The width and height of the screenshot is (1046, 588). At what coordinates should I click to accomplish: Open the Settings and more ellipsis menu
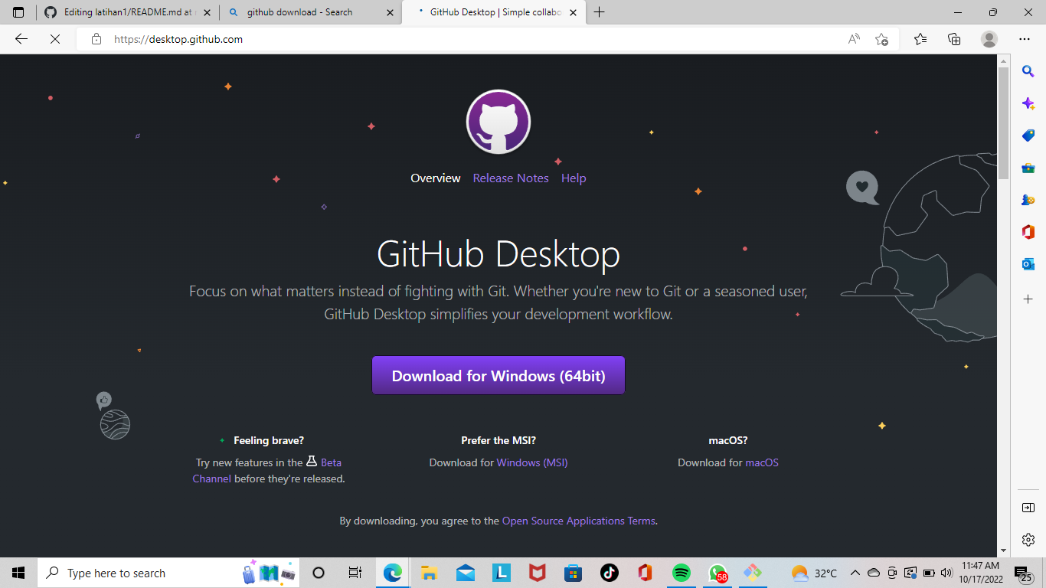[1024, 39]
